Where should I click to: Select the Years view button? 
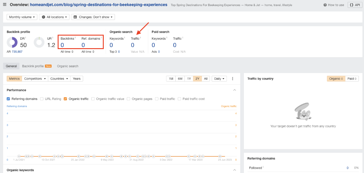point(77,78)
